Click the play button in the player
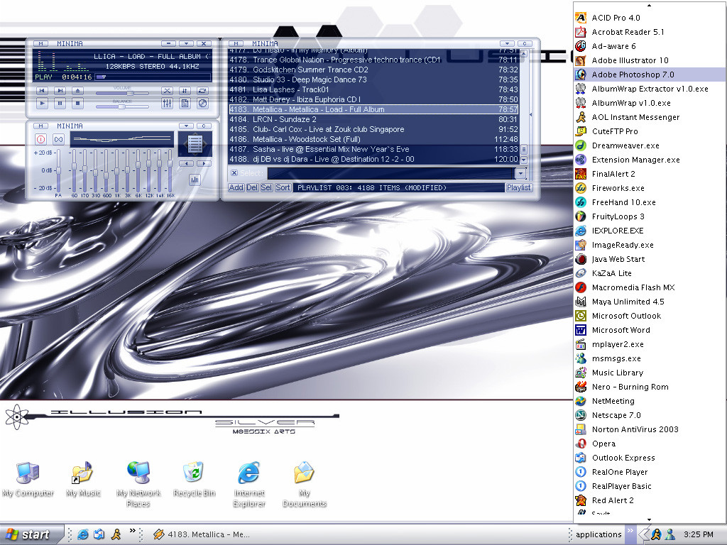This screenshot has width=727, height=545. [42, 104]
